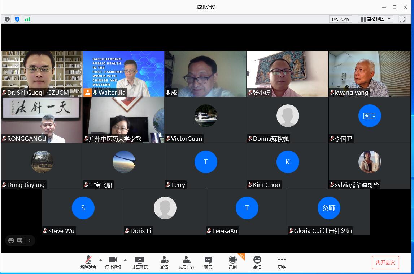
Task: Open the 共享屏幕 share screen tool
Action: click(x=139, y=262)
